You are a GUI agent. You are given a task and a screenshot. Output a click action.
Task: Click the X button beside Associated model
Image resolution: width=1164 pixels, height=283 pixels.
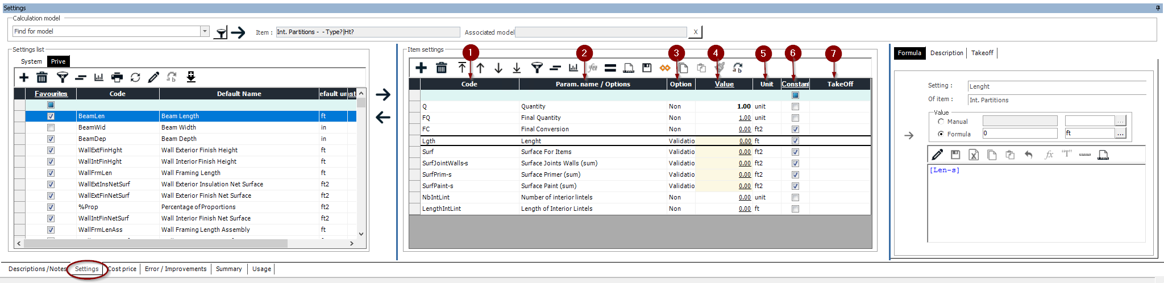pyautogui.click(x=695, y=32)
